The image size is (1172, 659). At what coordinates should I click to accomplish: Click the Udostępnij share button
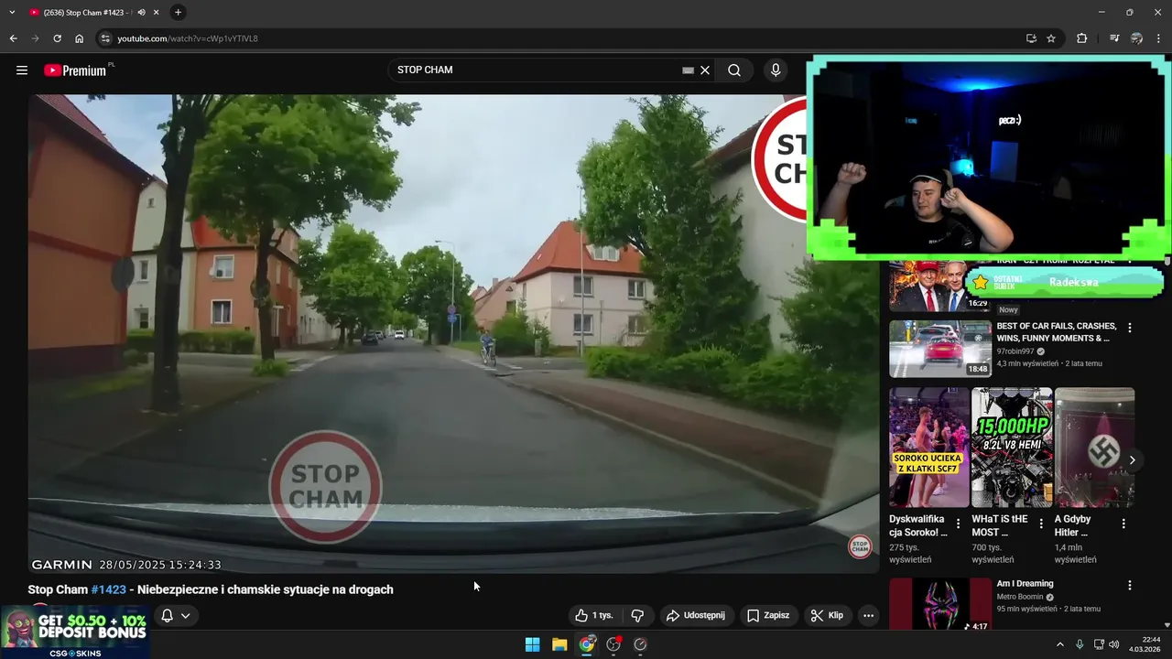[695, 615]
